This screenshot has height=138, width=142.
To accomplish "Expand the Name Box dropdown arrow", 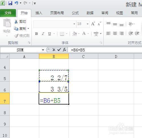I will click(43, 50).
